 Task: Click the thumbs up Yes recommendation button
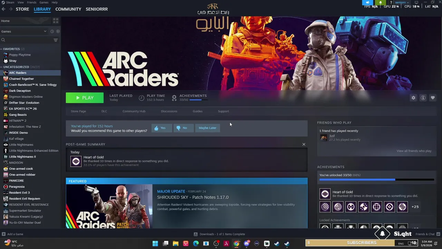(161, 128)
